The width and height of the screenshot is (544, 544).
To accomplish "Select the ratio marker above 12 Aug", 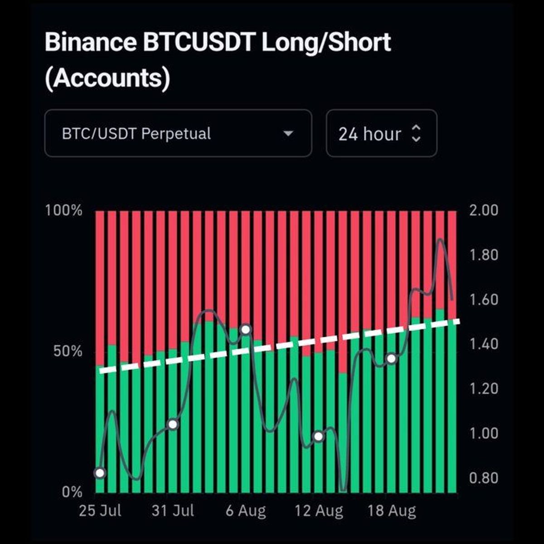I will coord(318,437).
